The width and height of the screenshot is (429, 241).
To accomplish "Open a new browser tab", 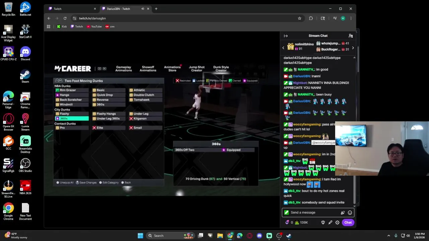I will point(156,9).
